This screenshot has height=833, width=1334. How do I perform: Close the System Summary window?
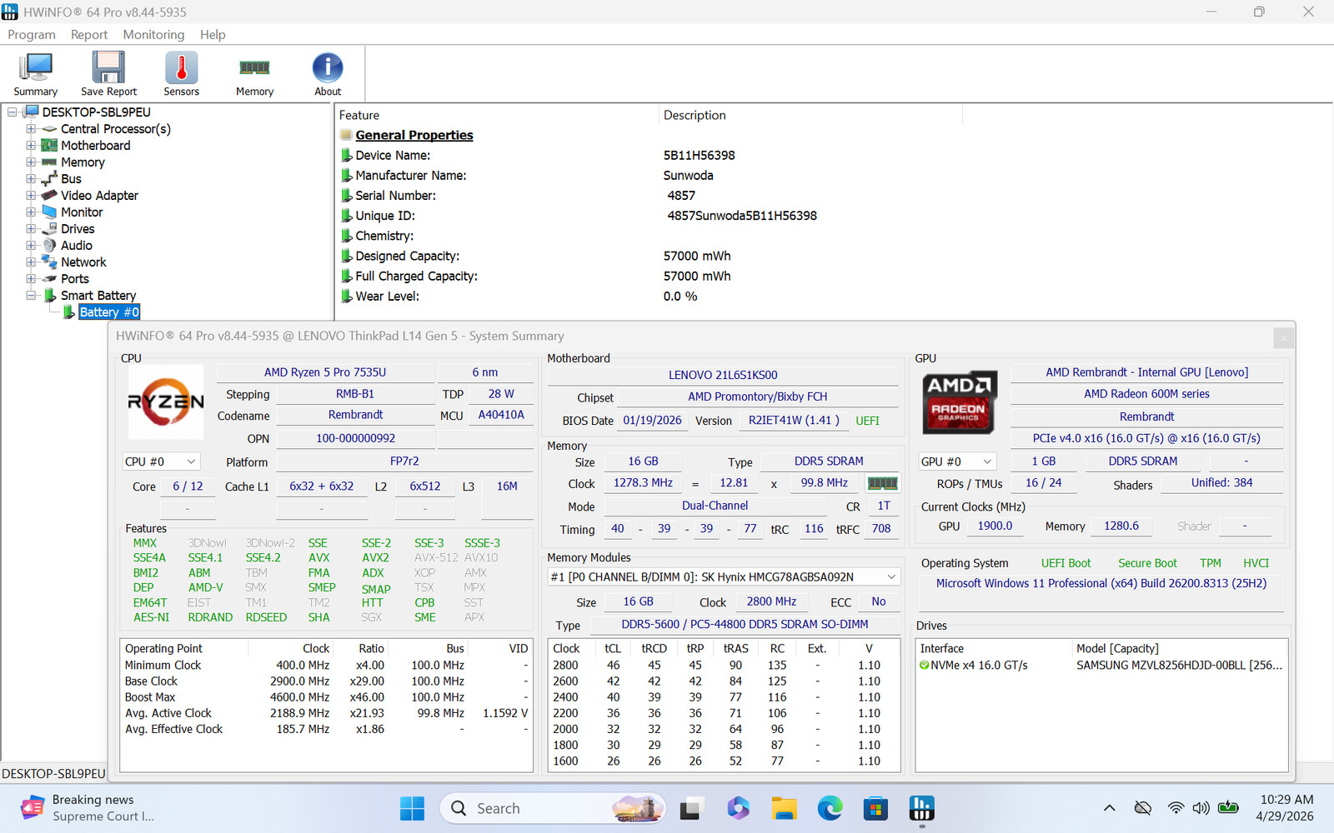coord(1284,337)
